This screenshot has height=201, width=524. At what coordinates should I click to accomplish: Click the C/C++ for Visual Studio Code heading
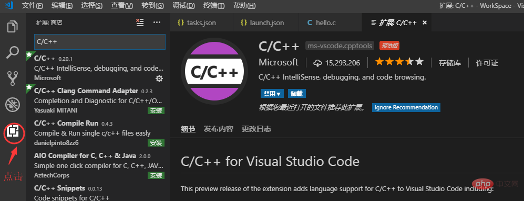click(270, 161)
